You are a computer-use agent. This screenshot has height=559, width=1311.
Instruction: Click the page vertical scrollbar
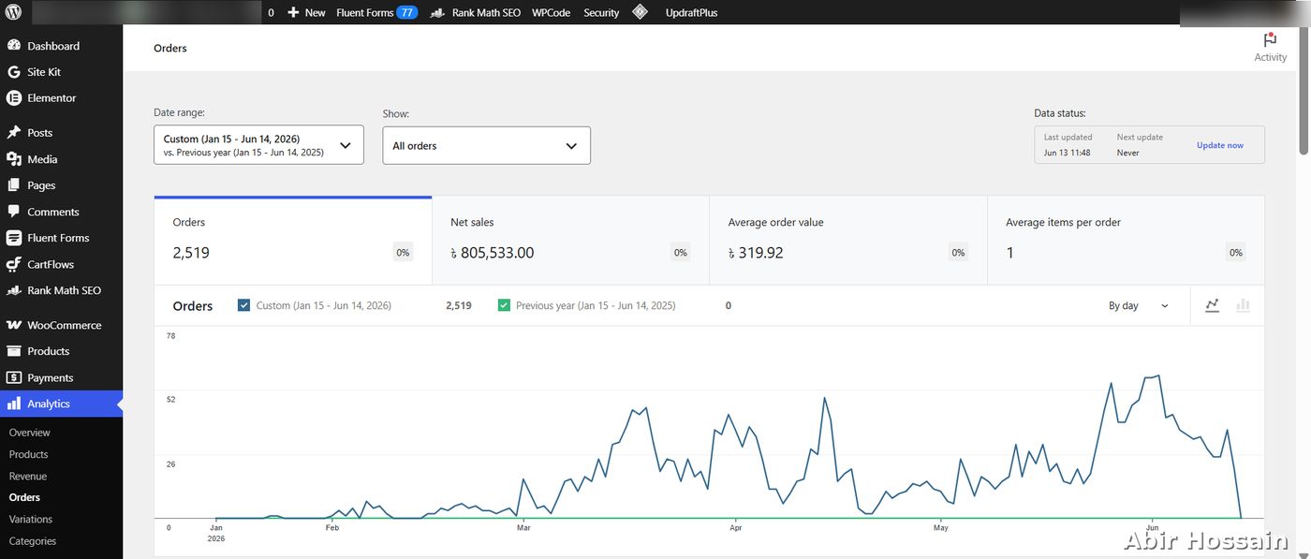[1304, 89]
